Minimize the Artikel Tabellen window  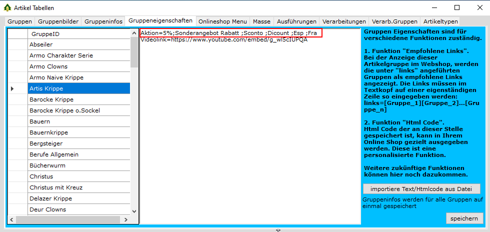tap(434, 7)
